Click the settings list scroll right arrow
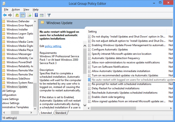175x122 pixels. tap(171, 108)
